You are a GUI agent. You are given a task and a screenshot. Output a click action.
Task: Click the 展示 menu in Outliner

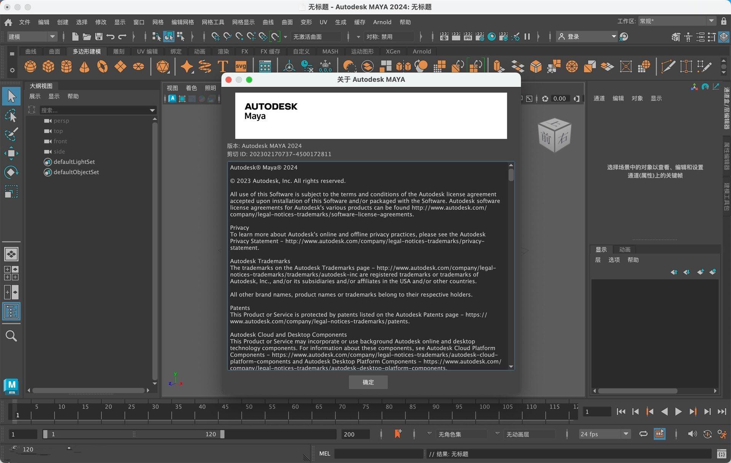(35, 96)
